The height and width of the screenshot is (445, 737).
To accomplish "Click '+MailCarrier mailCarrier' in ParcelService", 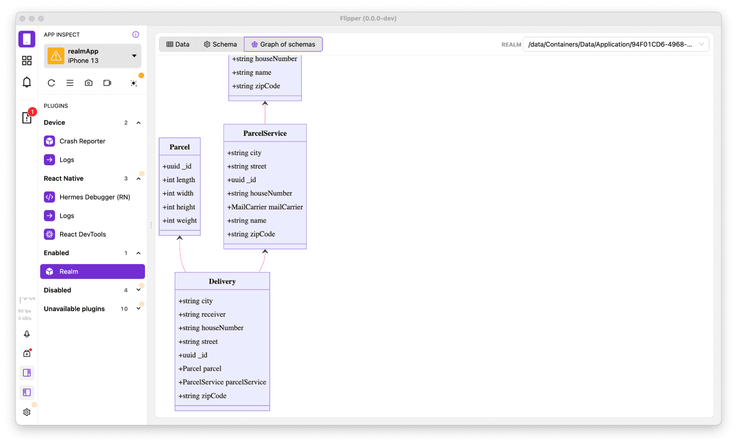I will pyautogui.click(x=265, y=207).
